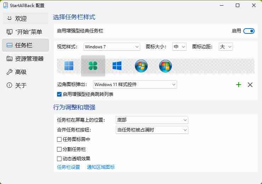Toggle off the 启用 taskbar switch

pos(249,31)
